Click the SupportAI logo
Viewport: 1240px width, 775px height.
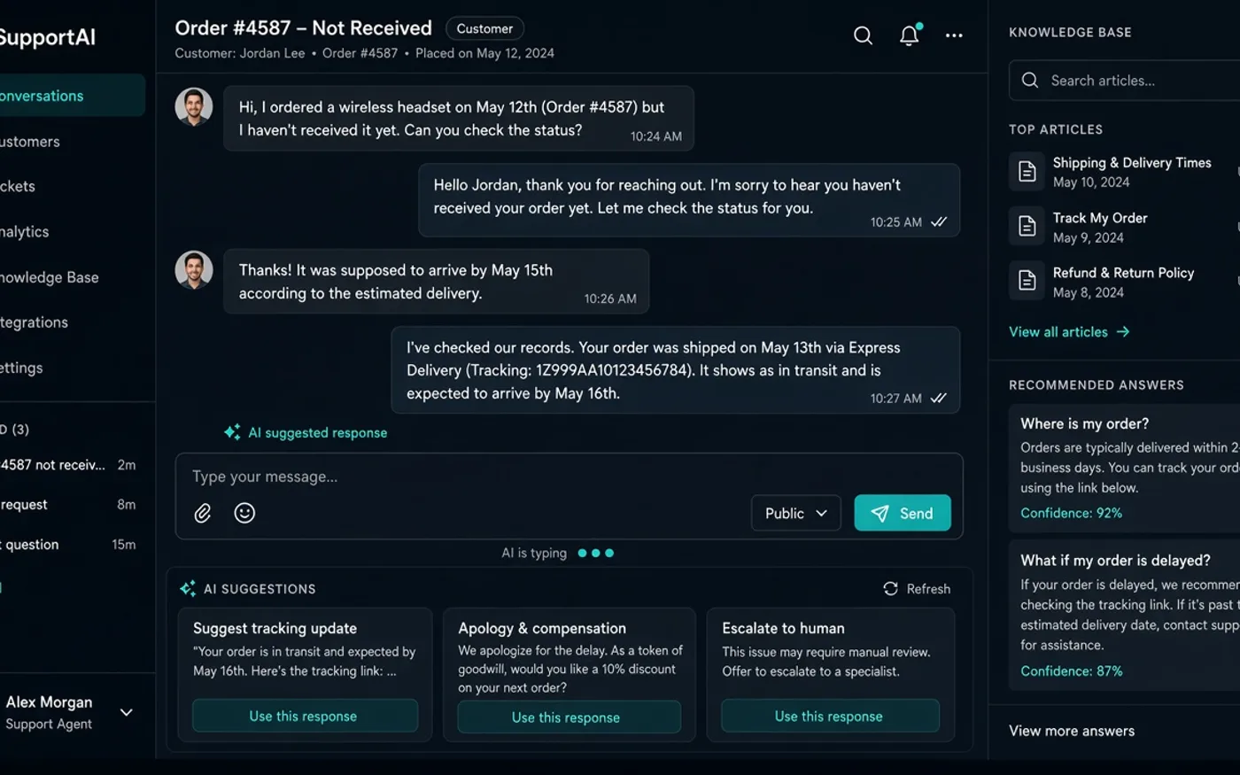pos(46,37)
